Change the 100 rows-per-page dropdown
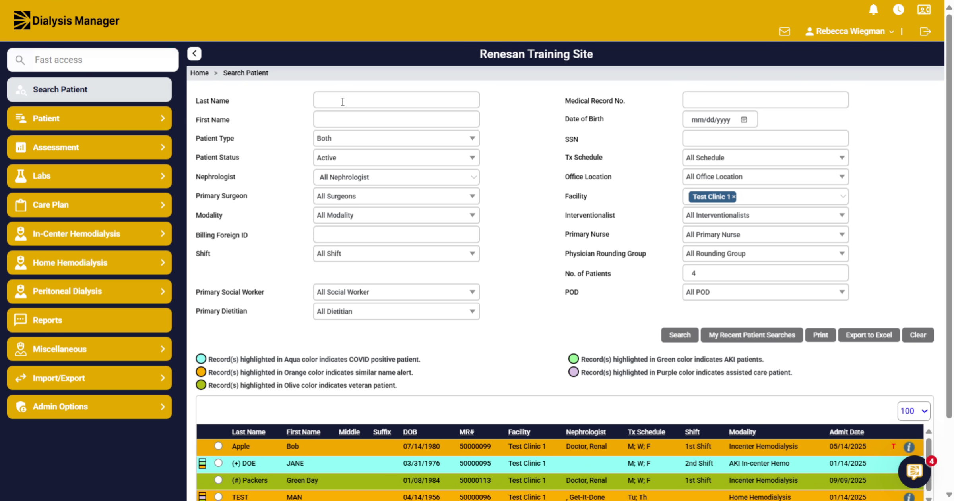 point(913,411)
